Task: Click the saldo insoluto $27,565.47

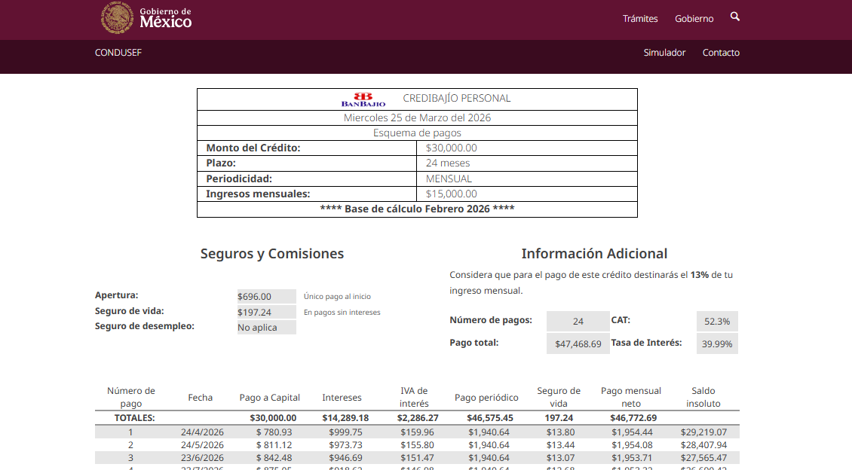Action: [x=703, y=458]
